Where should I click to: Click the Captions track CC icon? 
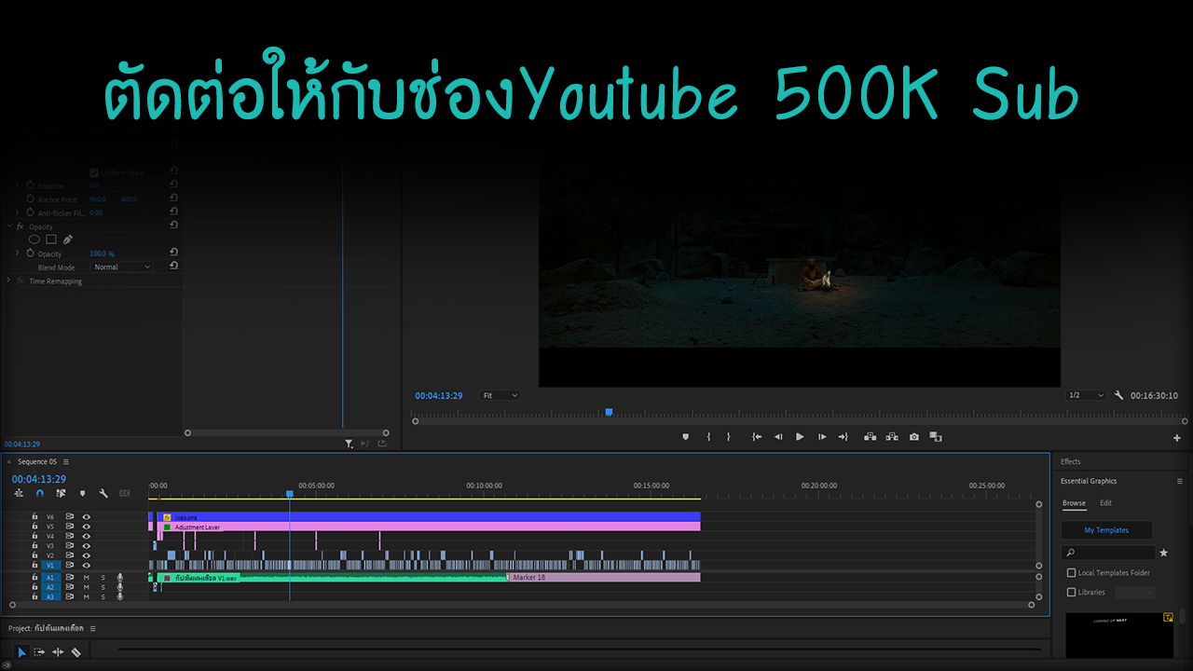pyautogui.click(x=125, y=494)
